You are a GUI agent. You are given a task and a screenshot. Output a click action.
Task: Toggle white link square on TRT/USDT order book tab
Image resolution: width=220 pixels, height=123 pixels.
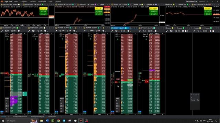(x=44, y=28)
